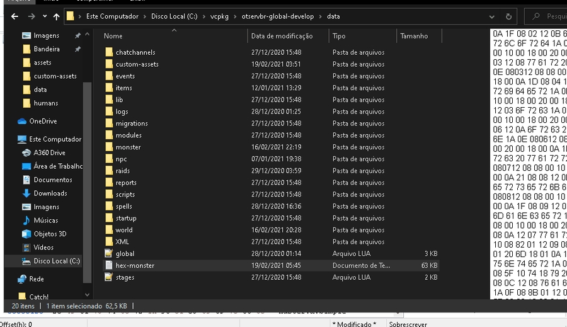Open the recent locations dropdown chevron
This screenshot has width=567, height=327.
(44, 16)
